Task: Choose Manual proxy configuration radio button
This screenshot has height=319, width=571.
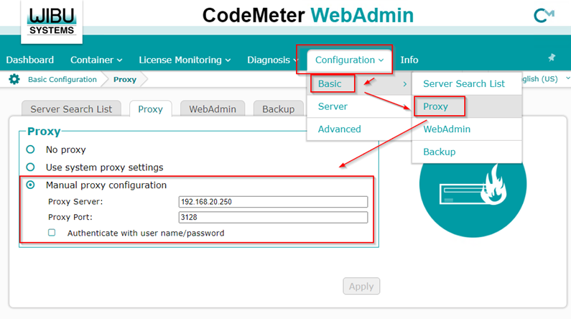Action: pos(30,185)
